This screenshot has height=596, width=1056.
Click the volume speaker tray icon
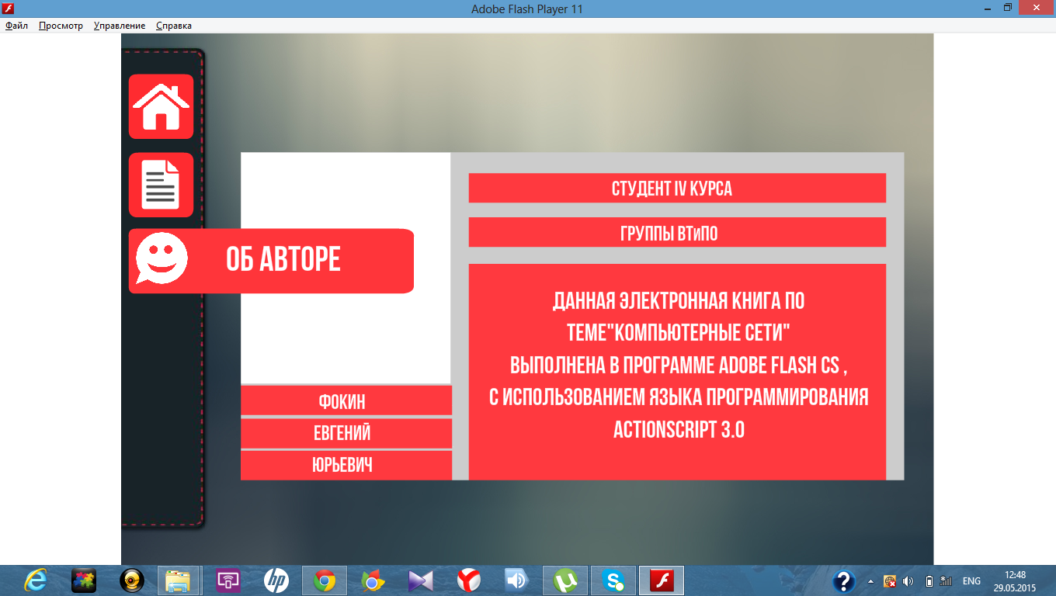click(908, 580)
